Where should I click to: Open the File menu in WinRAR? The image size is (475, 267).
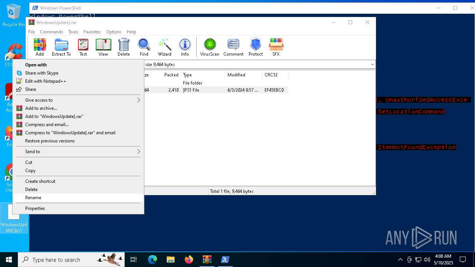(32, 32)
